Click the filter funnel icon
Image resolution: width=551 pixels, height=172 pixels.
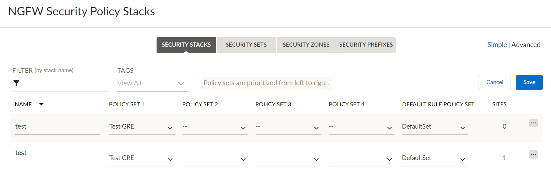tap(16, 83)
